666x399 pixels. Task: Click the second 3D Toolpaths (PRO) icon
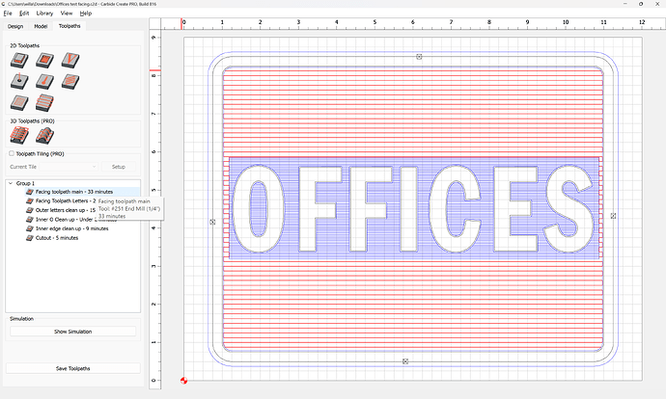[x=43, y=136]
